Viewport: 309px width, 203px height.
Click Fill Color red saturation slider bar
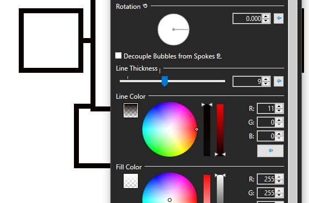207,189
